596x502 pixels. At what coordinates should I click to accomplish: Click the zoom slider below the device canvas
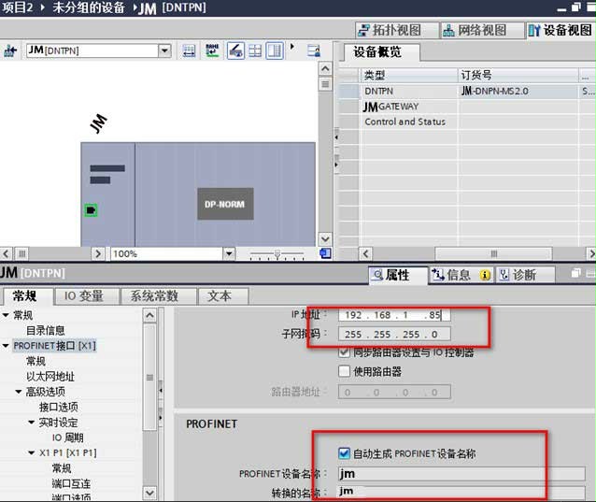point(277,253)
